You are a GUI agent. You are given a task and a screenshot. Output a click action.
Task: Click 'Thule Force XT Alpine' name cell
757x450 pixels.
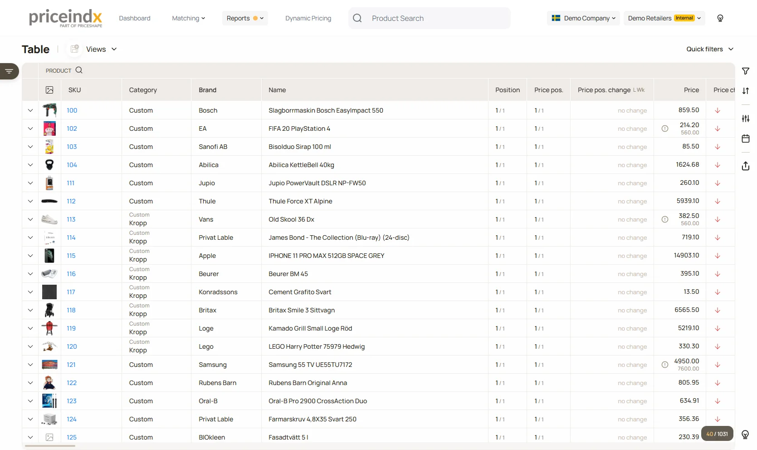tap(300, 201)
